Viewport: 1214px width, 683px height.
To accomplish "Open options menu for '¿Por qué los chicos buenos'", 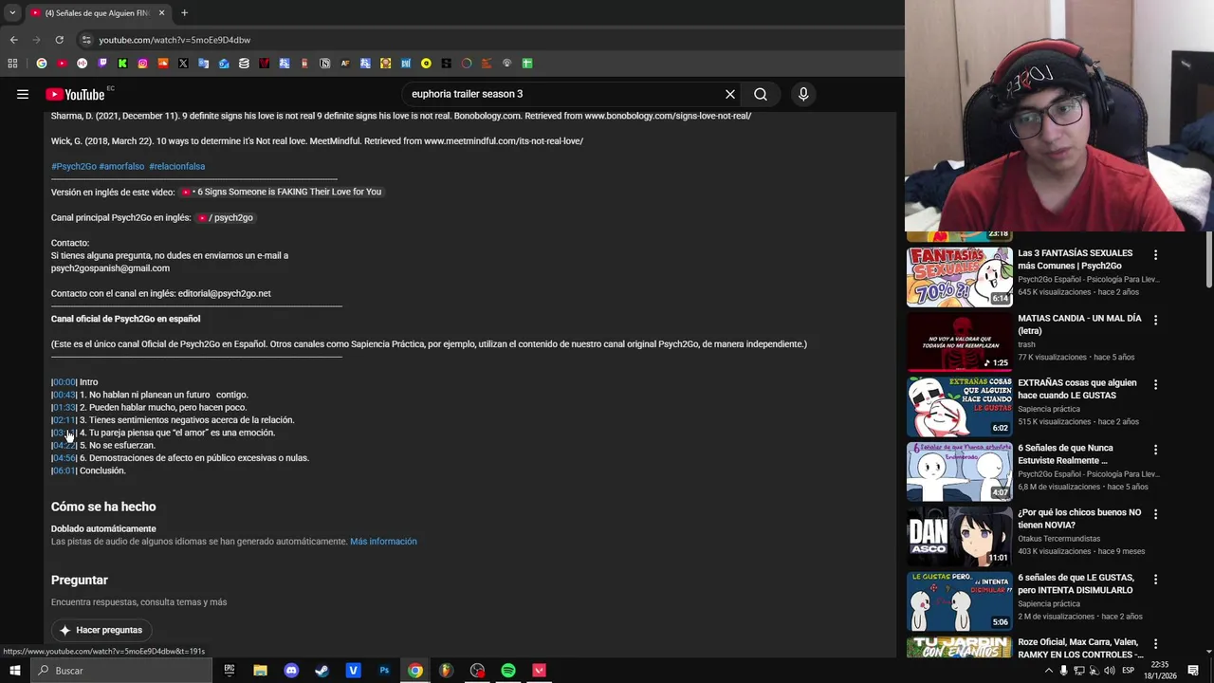I will [x=1155, y=514].
